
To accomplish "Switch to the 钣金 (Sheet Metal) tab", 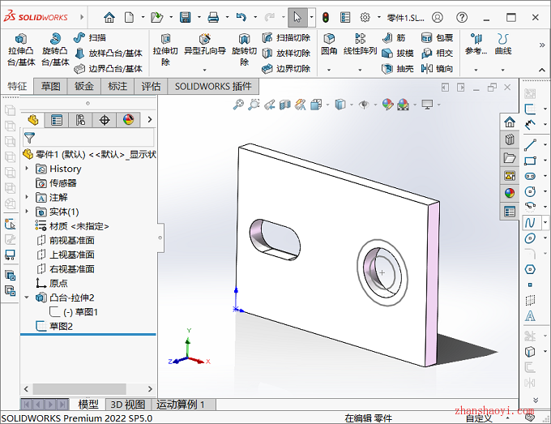I will (x=84, y=87).
